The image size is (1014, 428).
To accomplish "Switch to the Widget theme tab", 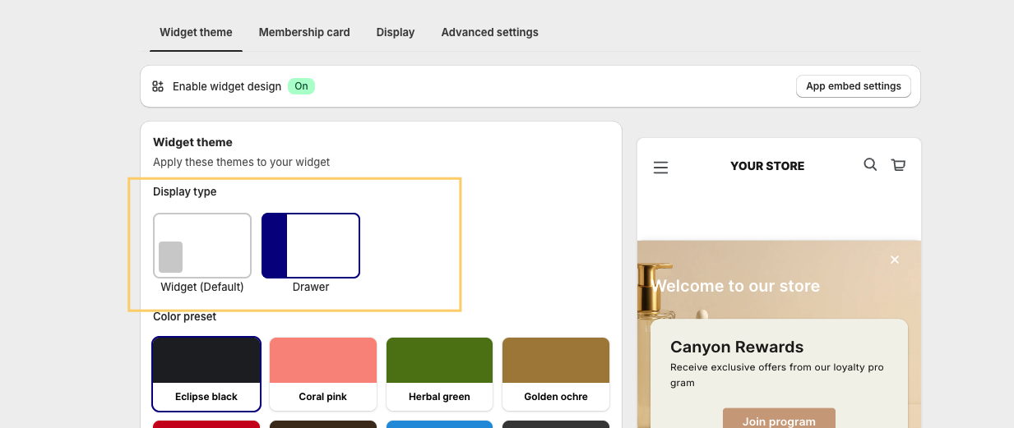I will click(x=196, y=32).
